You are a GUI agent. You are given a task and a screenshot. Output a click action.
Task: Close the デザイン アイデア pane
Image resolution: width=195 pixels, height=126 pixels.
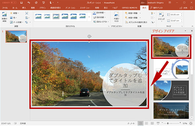pos(192,31)
